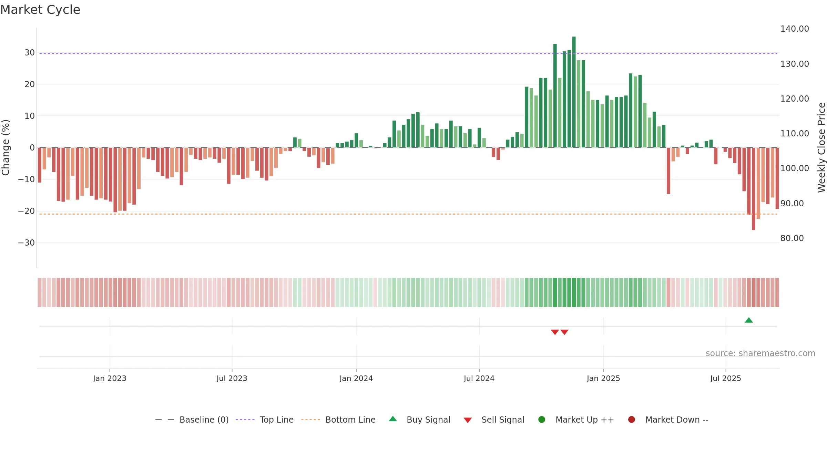Click the Buy Signal legend label
The image size is (827, 465).
pos(428,420)
